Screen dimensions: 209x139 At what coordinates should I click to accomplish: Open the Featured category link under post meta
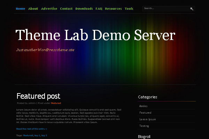56,103
